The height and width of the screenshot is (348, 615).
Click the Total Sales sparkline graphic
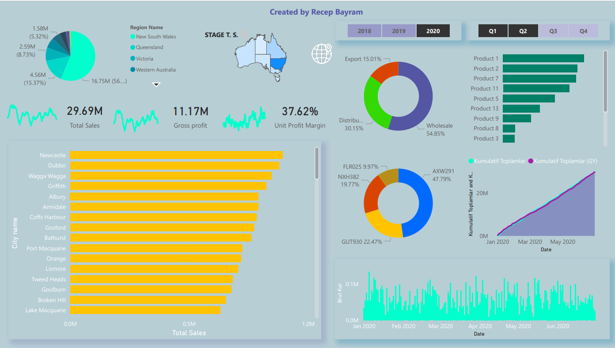point(32,115)
